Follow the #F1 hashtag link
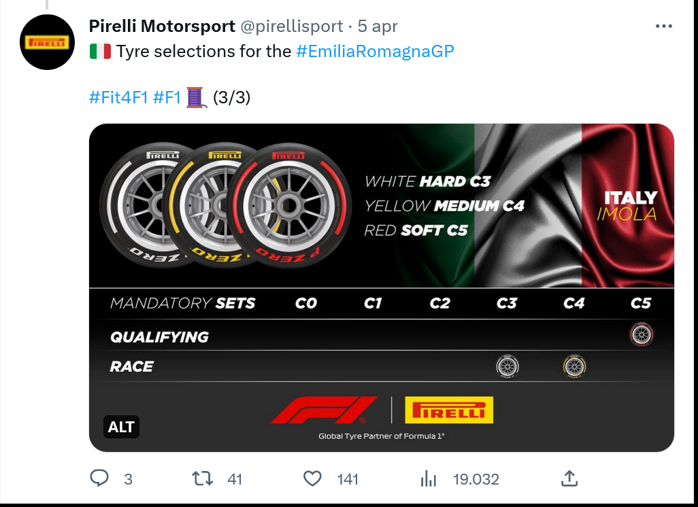698x507 pixels. (167, 97)
